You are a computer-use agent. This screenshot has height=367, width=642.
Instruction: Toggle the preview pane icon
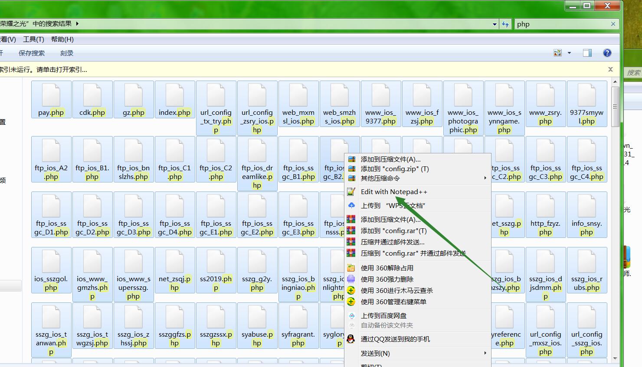pos(587,53)
